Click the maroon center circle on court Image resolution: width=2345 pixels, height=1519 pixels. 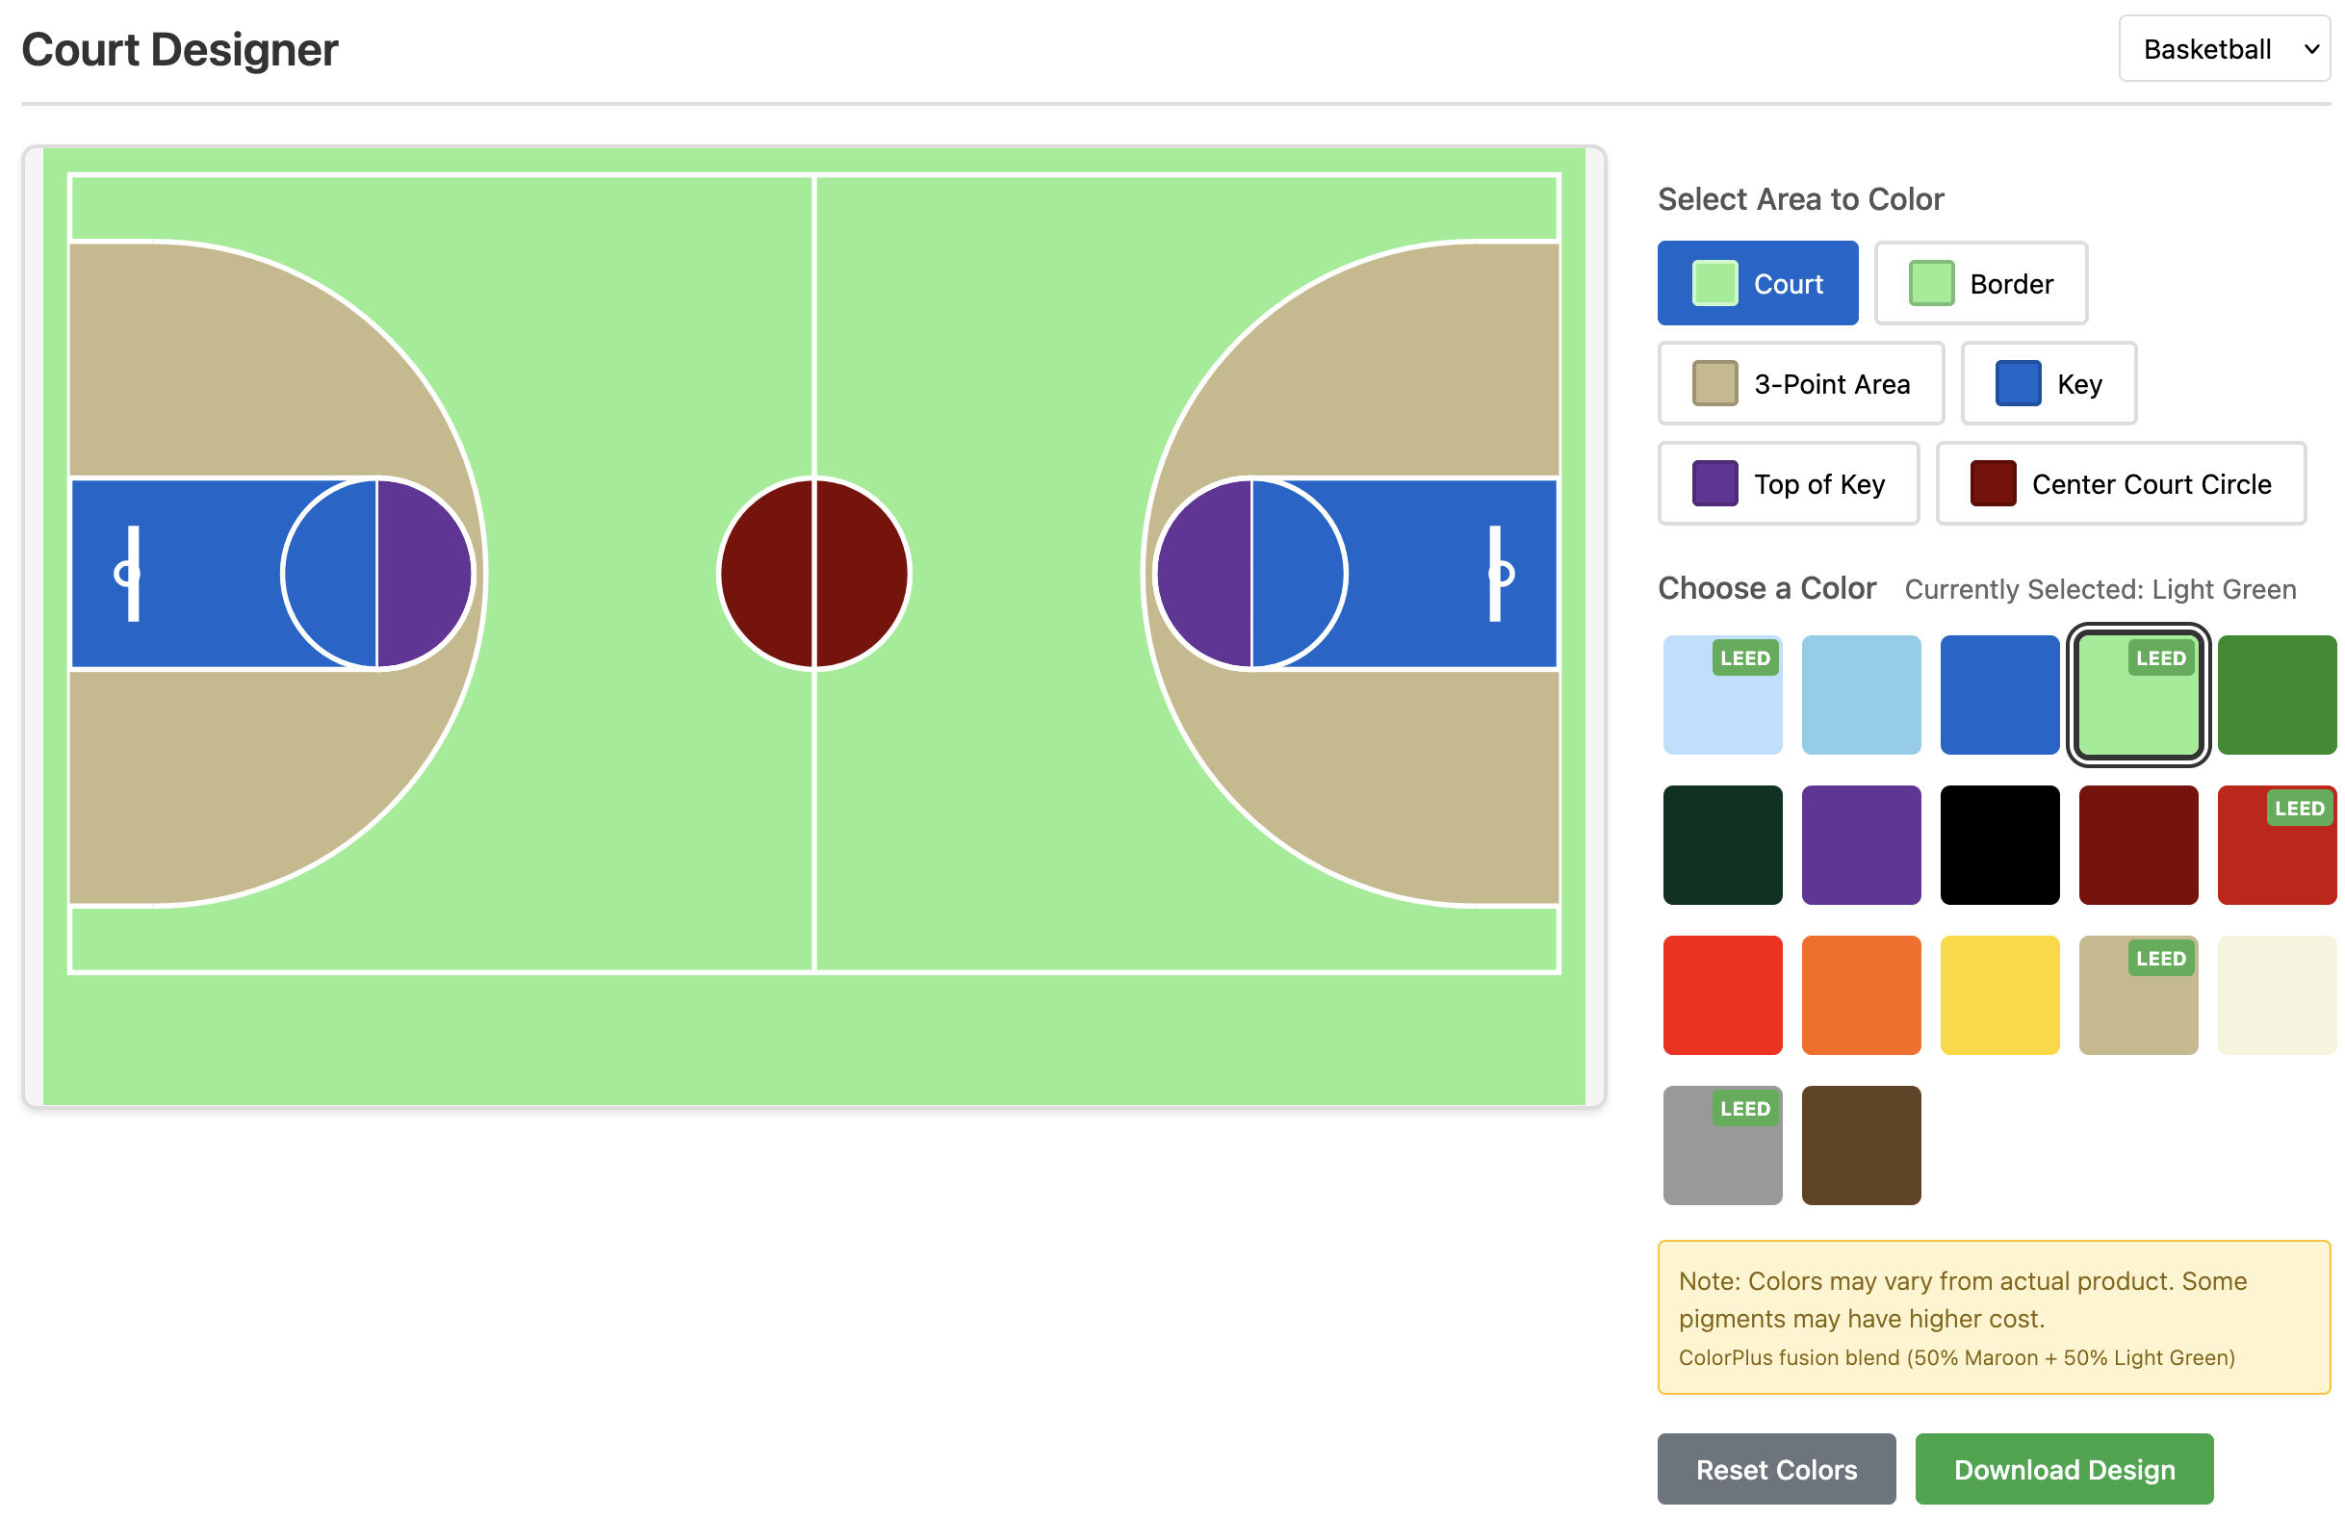[x=813, y=574]
